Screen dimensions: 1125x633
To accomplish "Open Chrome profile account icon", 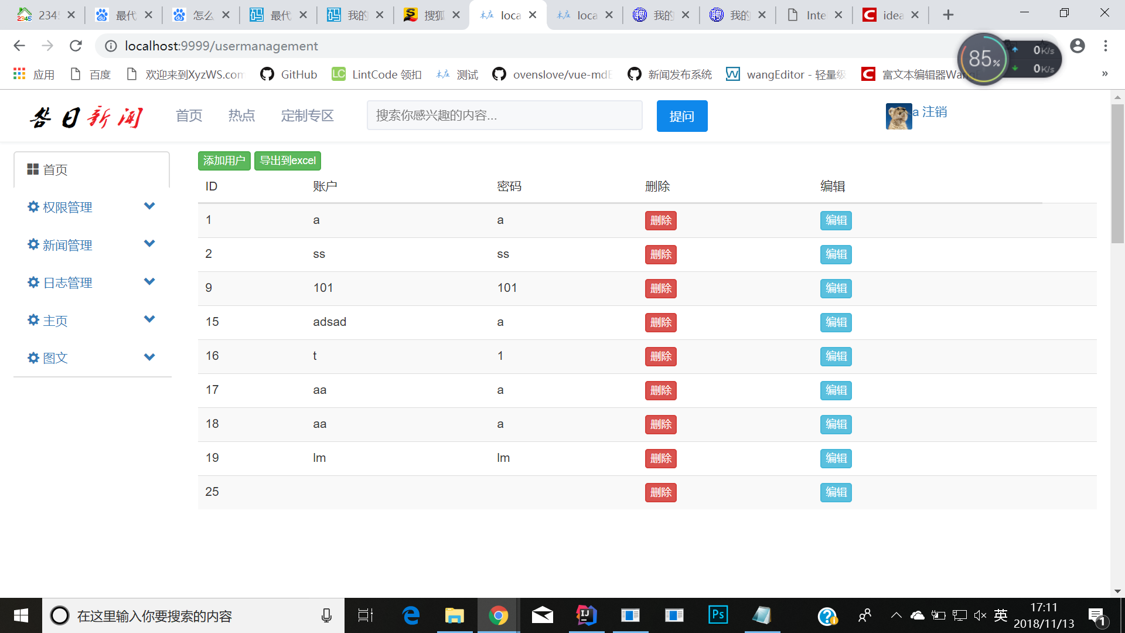I will click(x=1077, y=46).
